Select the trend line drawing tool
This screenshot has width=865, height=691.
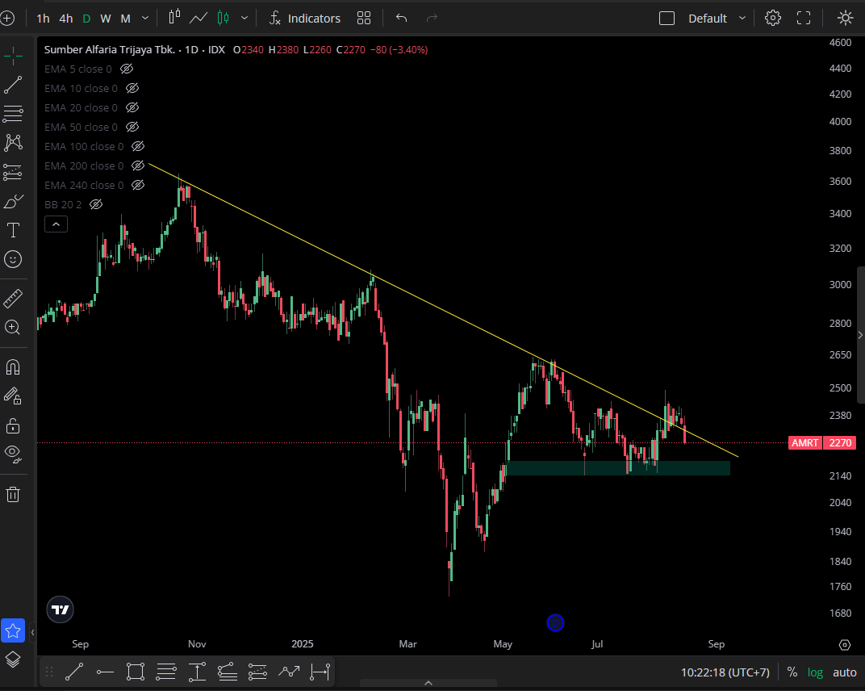pos(13,85)
